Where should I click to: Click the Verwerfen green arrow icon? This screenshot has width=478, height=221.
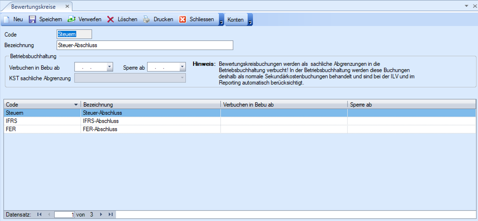(x=71, y=19)
